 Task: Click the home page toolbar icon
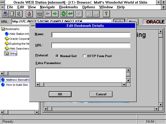[40, 14]
